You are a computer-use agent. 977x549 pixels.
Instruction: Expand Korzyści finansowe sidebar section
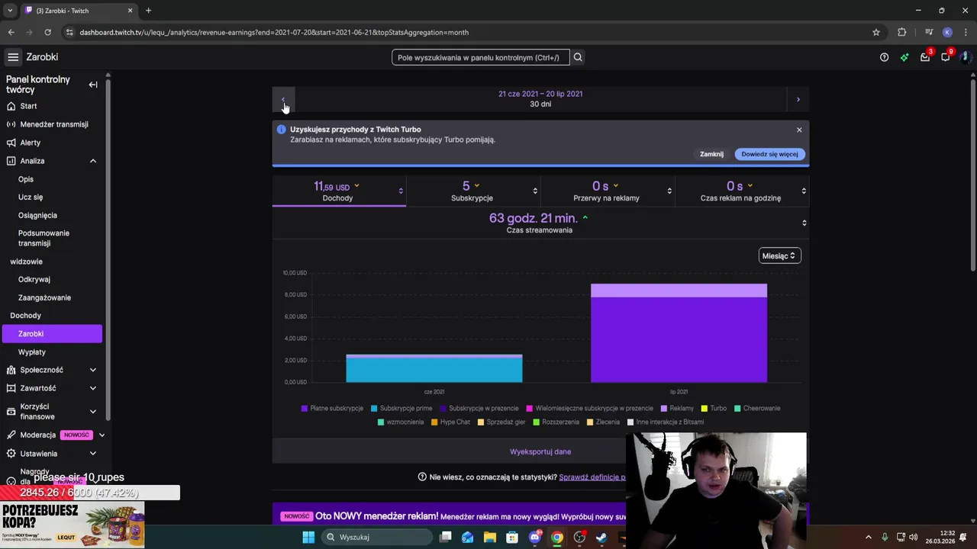click(x=93, y=412)
